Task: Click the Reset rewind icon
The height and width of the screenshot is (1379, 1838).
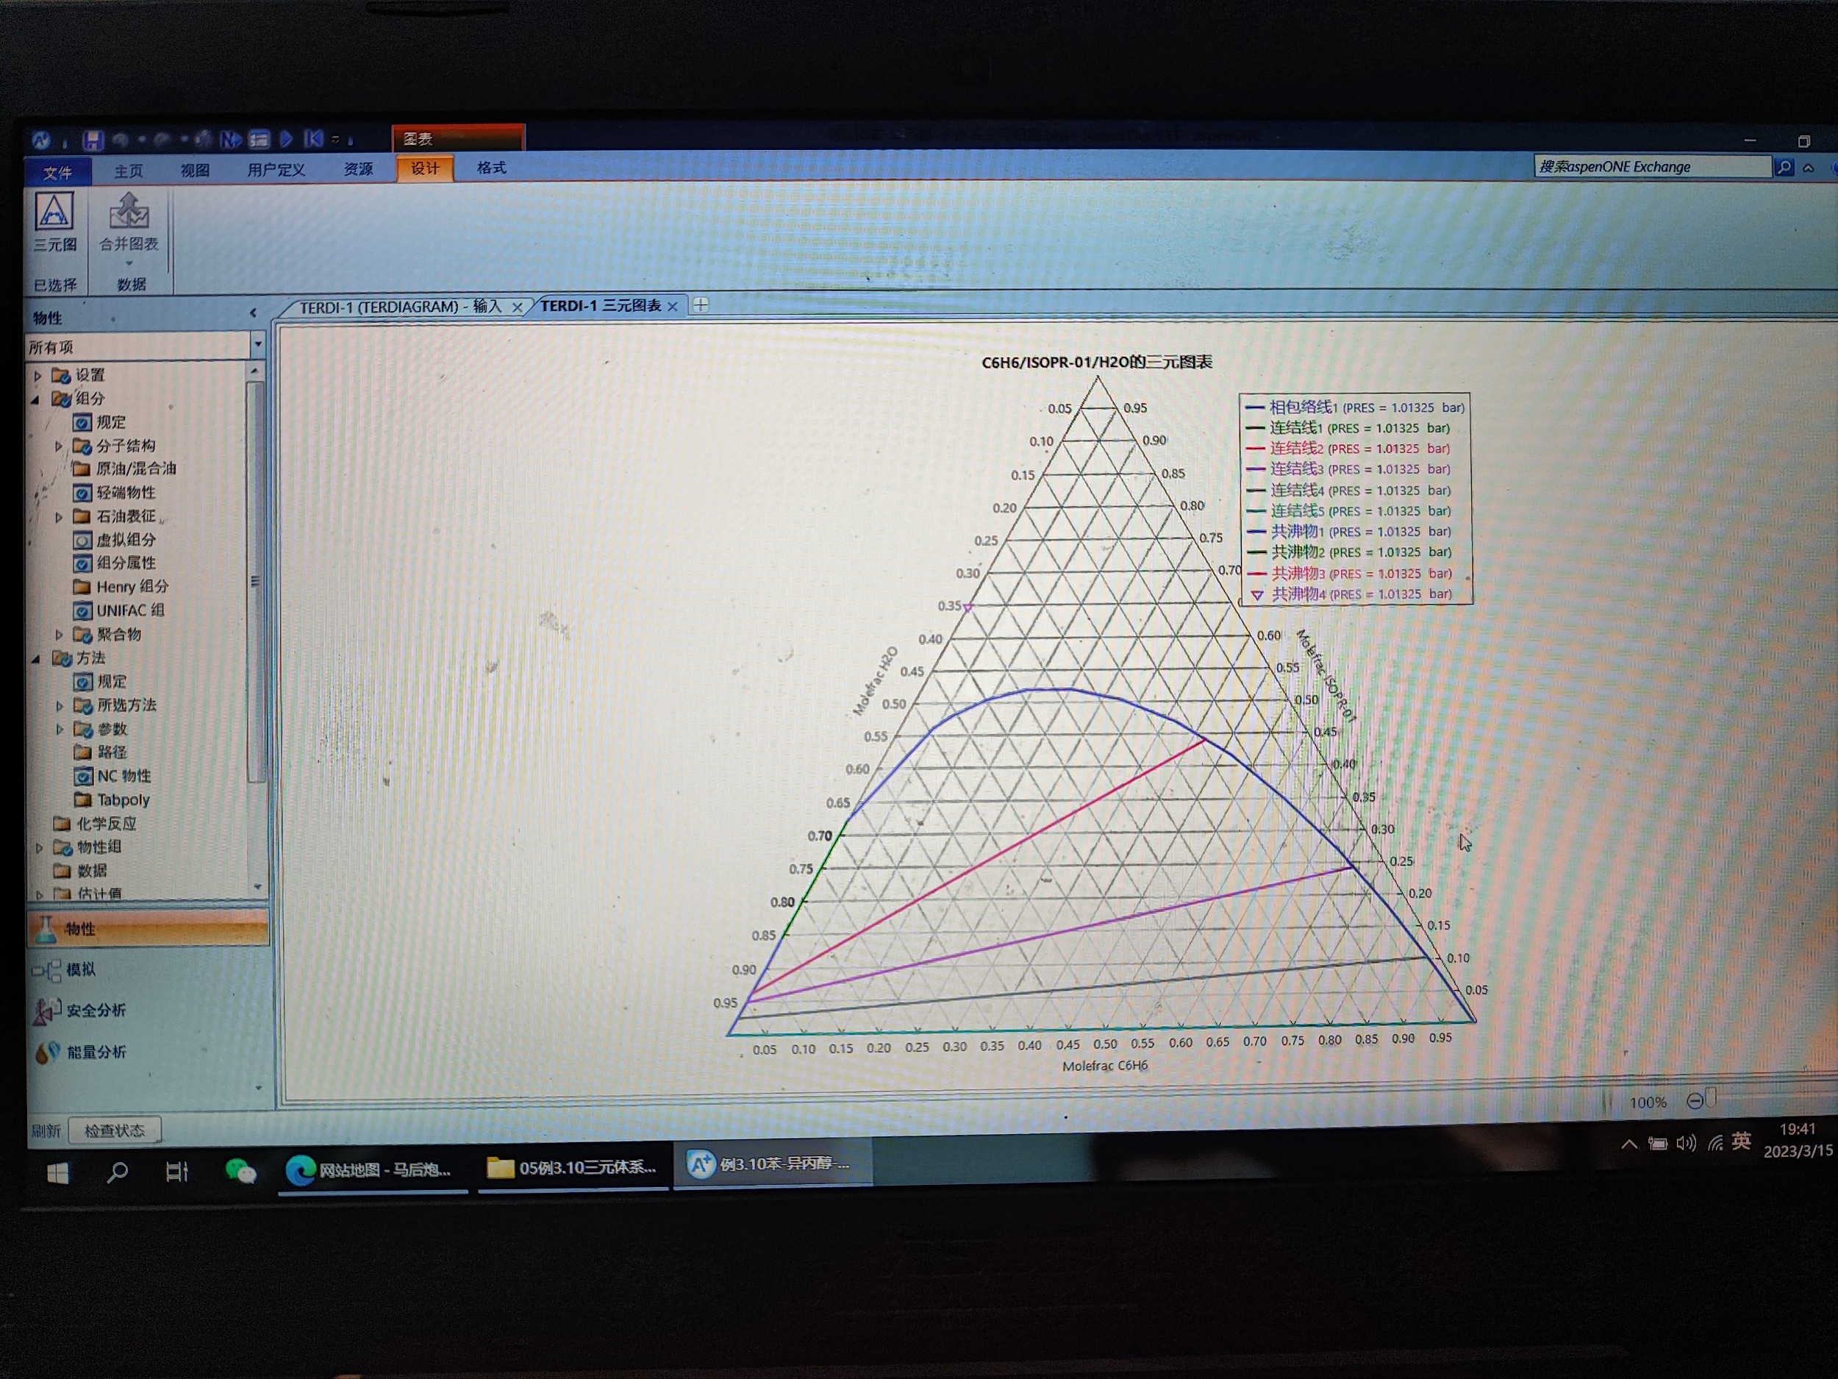Action: pos(313,138)
